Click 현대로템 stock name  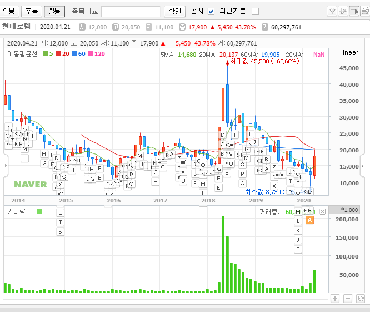(16, 27)
